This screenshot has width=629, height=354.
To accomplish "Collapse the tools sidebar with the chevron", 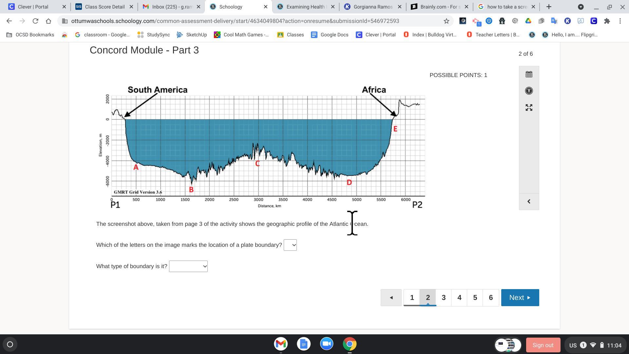I will tap(529, 202).
